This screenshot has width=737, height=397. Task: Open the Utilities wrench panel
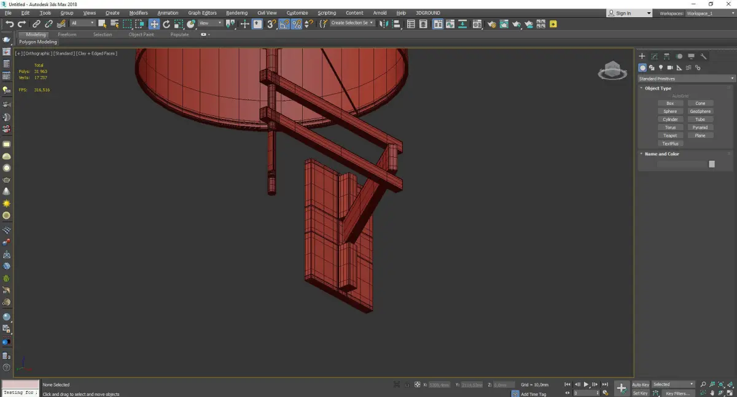coord(704,56)
